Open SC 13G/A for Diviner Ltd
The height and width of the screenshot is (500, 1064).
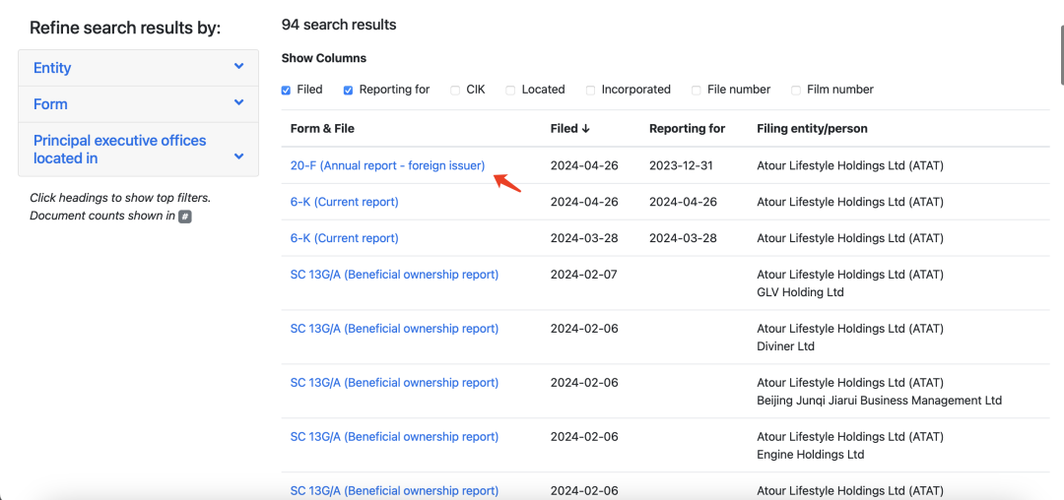click(x=394, y=329)
